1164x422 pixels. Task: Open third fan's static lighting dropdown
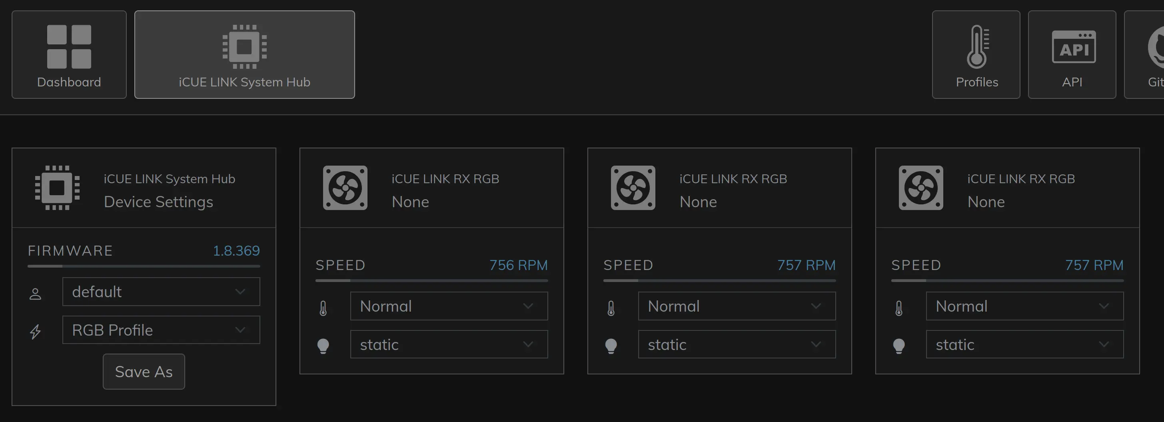tap(1024, 345)
